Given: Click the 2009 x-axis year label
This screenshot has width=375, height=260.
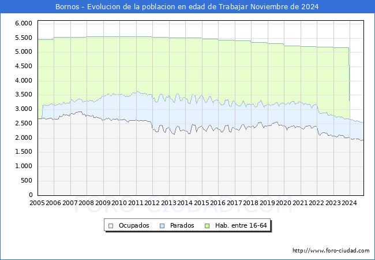Looking at the screenshot, I should tap(103, 203).
